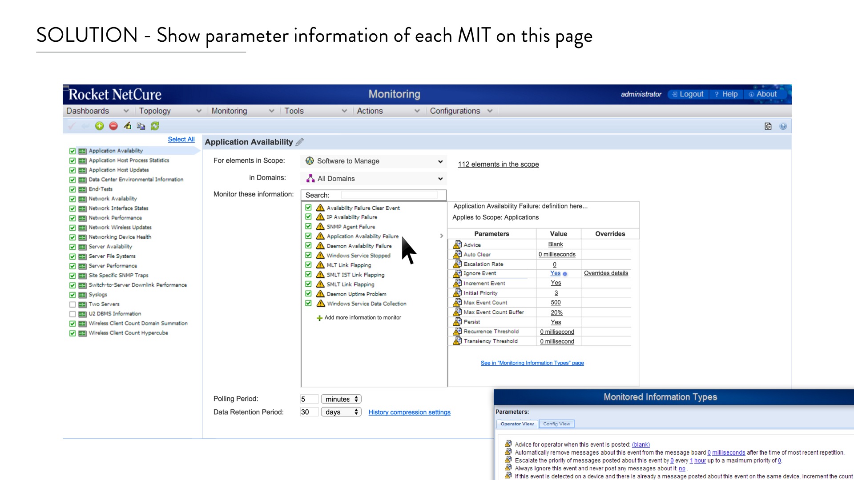The width and height of the screenshot is (854, 480).
Task: Click the Persist parameter icon
Action: tap(457, 321)
